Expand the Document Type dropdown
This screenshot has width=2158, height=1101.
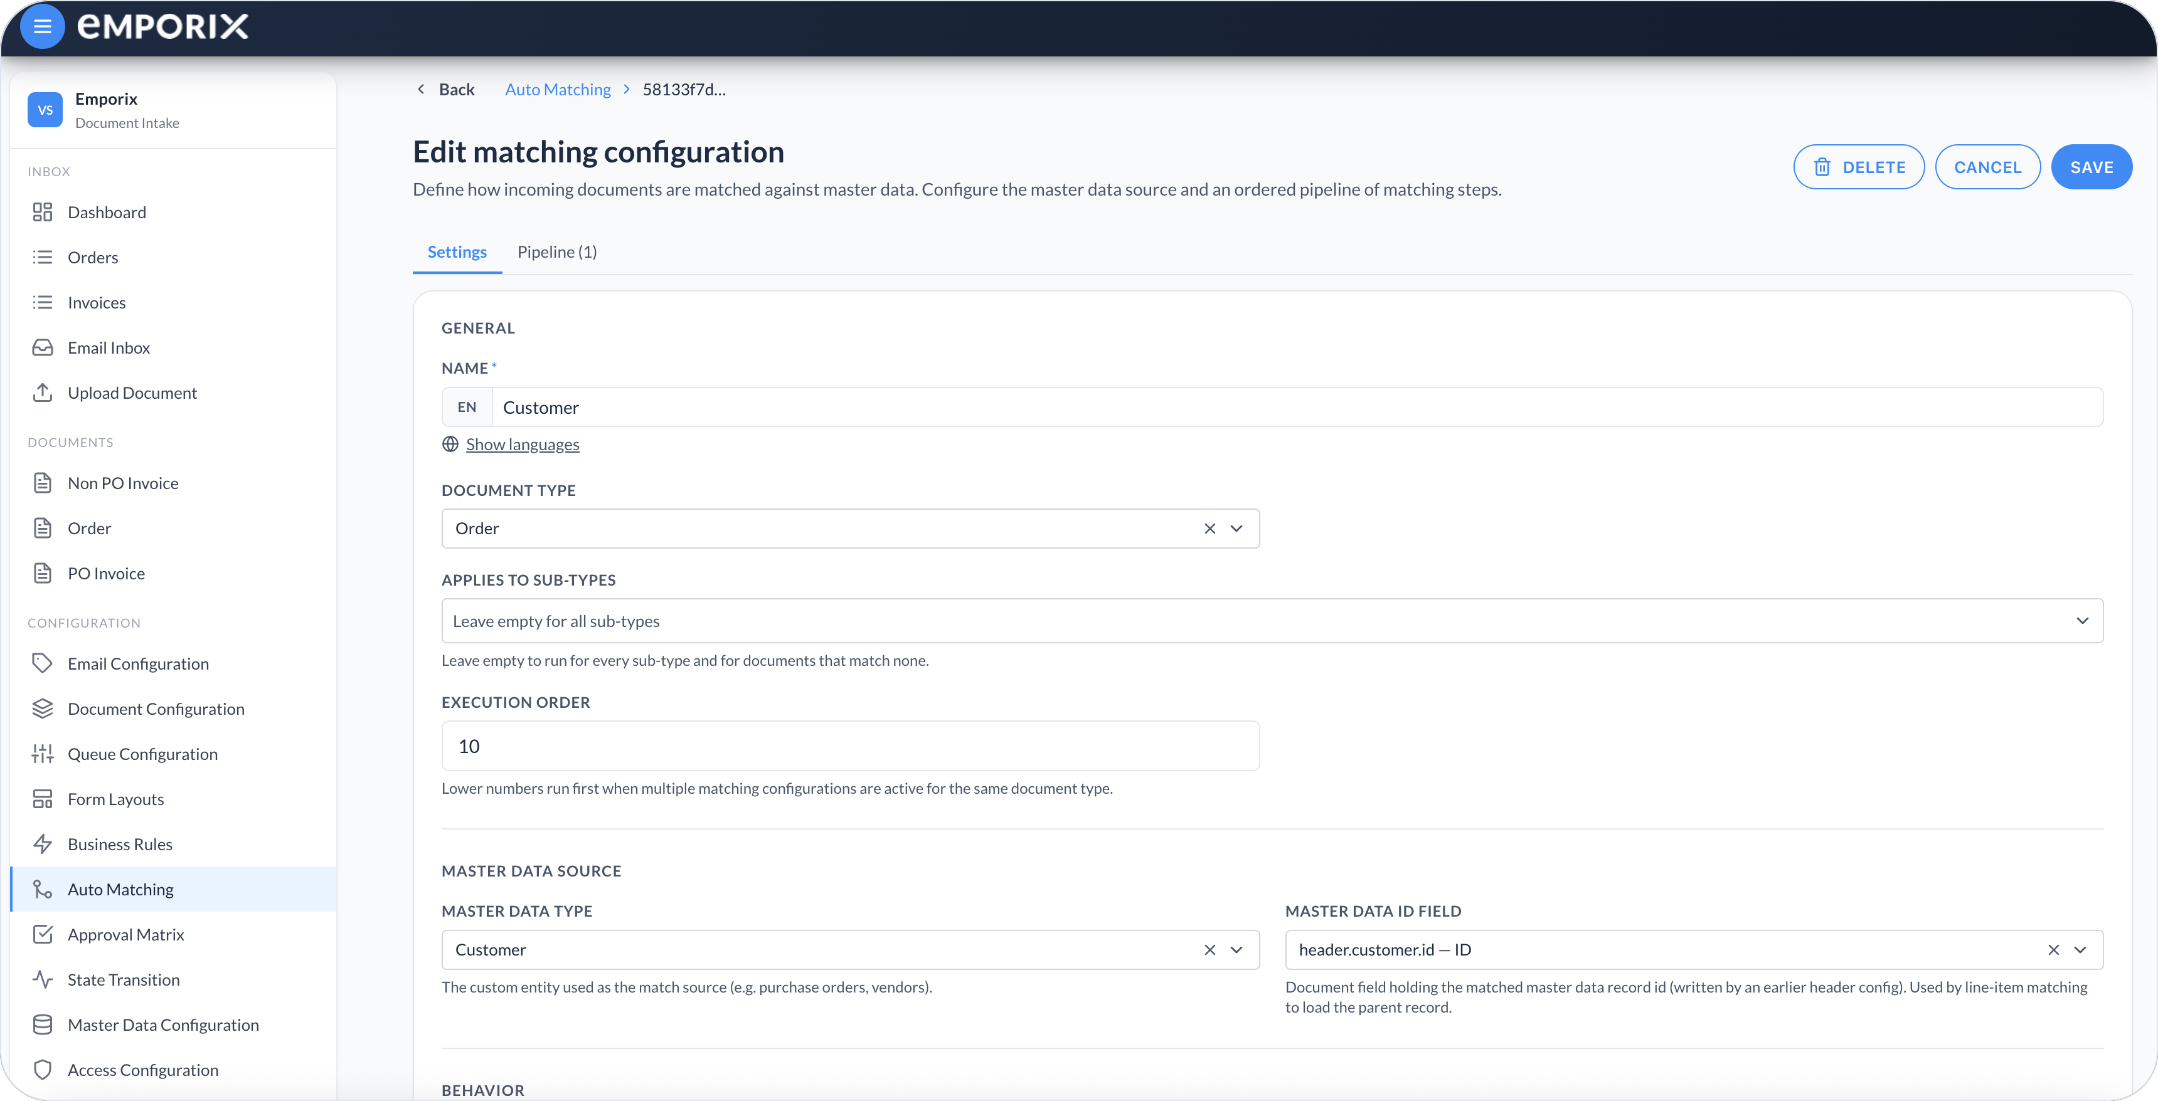pyautogui.click(x=1236, y=529)
